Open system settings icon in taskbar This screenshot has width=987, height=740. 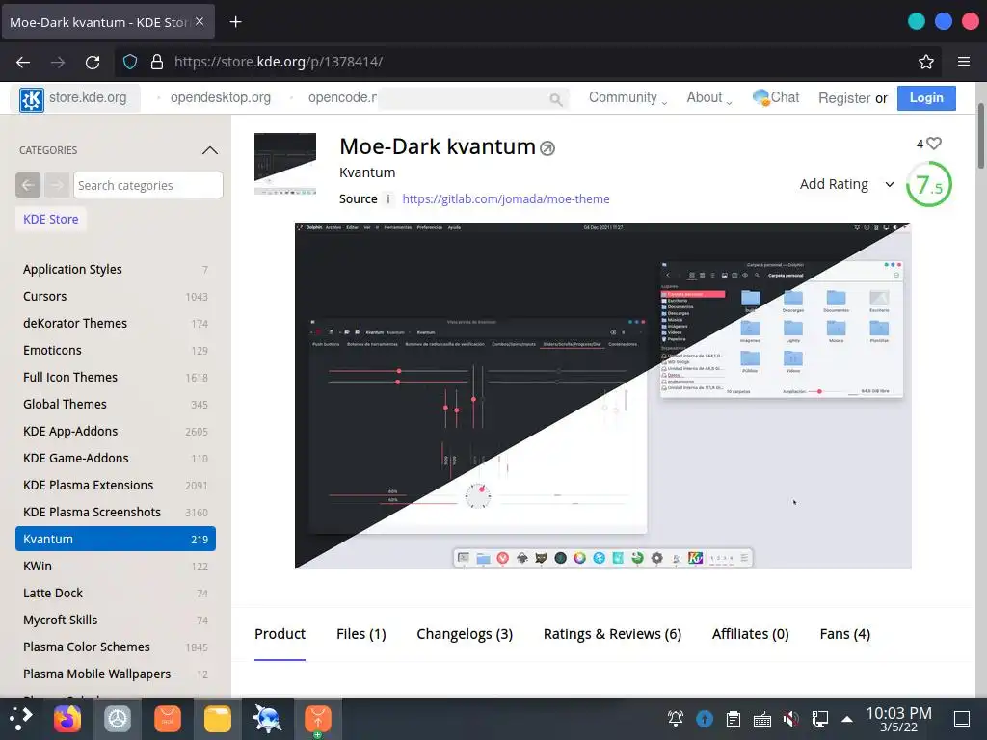tap(117, 719)
